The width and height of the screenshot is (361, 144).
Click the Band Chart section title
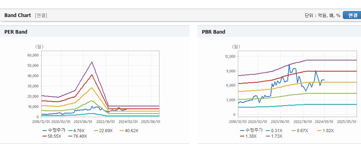tap(17, 15)
